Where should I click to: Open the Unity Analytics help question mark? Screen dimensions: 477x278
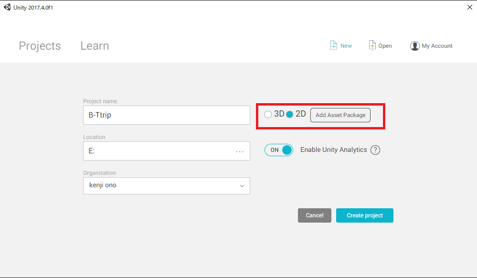pos(375,150)
